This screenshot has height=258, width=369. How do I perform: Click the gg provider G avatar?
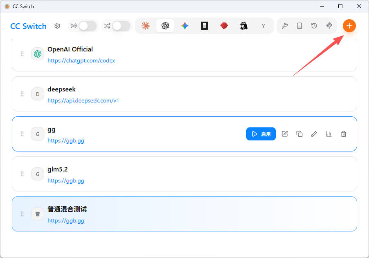tap(38, 134)
